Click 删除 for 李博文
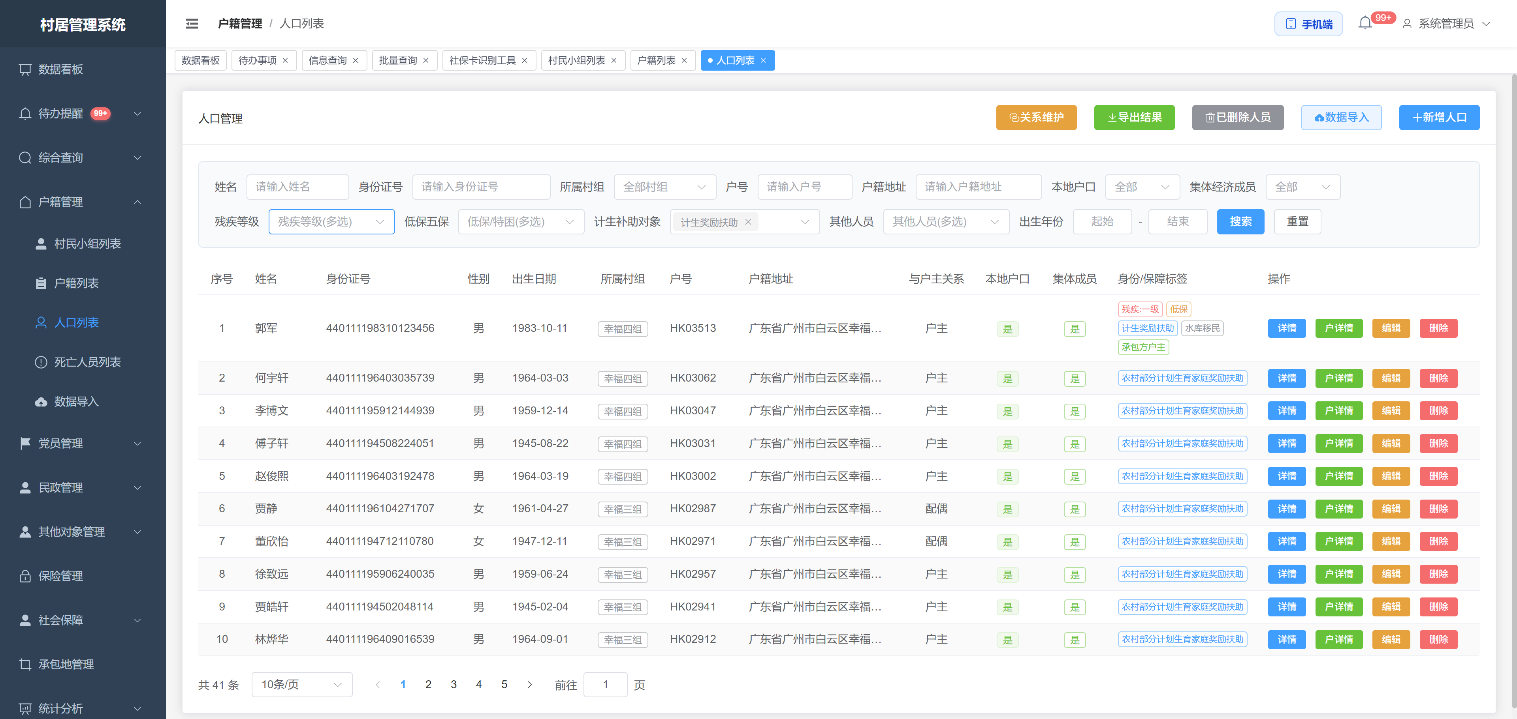The width and height of the screenshot is (1517, 719). click(x=1439, y=411)
